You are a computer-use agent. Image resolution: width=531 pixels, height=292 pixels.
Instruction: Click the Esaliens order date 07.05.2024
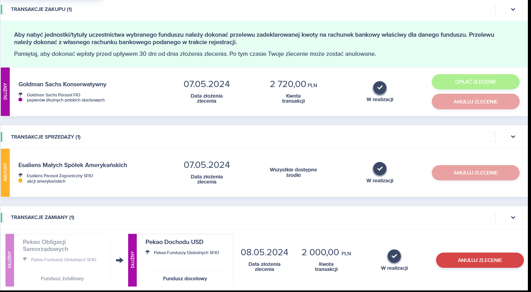coord(207,165)
